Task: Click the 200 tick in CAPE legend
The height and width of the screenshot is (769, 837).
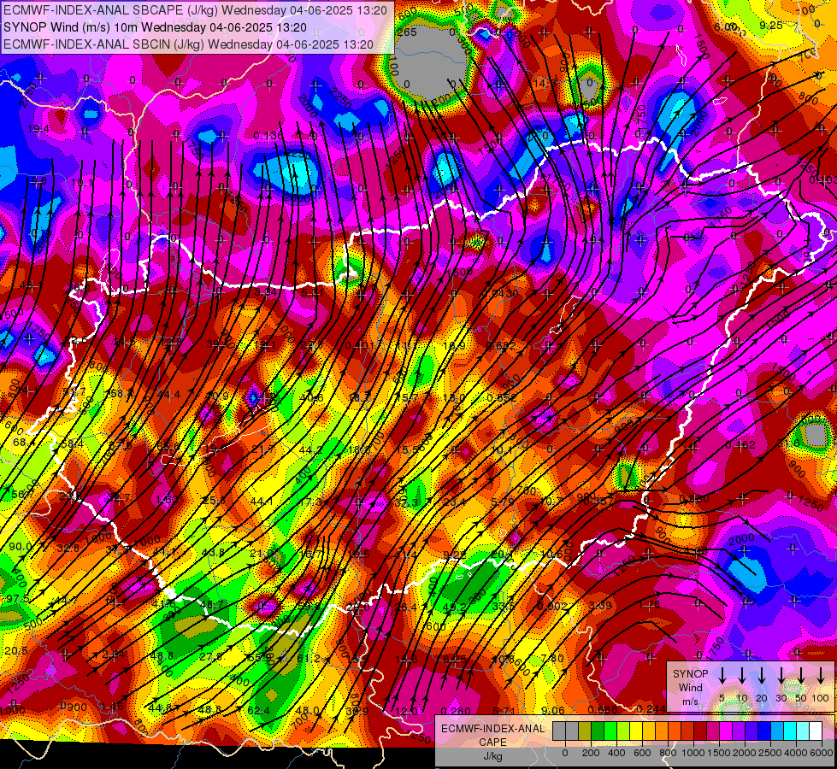Action: tap(591, 753)
